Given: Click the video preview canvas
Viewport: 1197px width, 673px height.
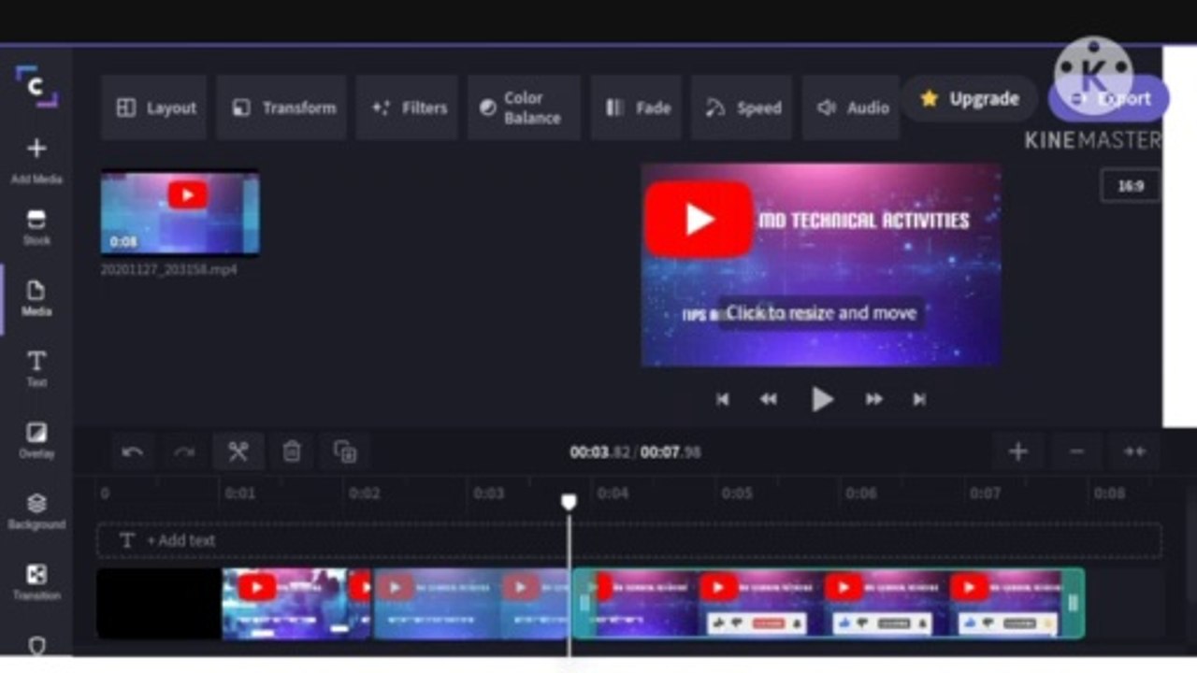Looking at the screenshot, I should (x=821, y=265).
